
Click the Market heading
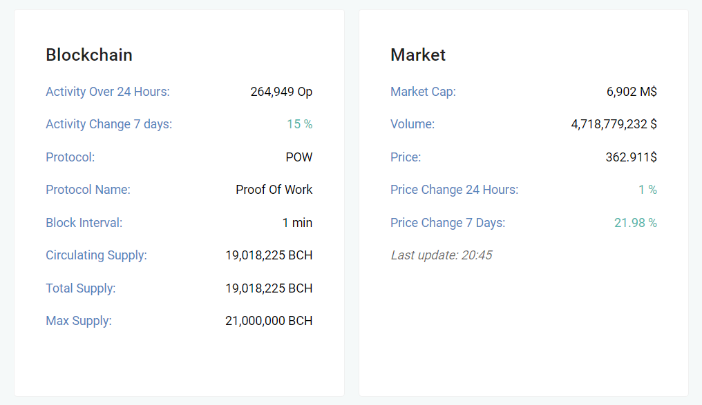click(418, 55)
